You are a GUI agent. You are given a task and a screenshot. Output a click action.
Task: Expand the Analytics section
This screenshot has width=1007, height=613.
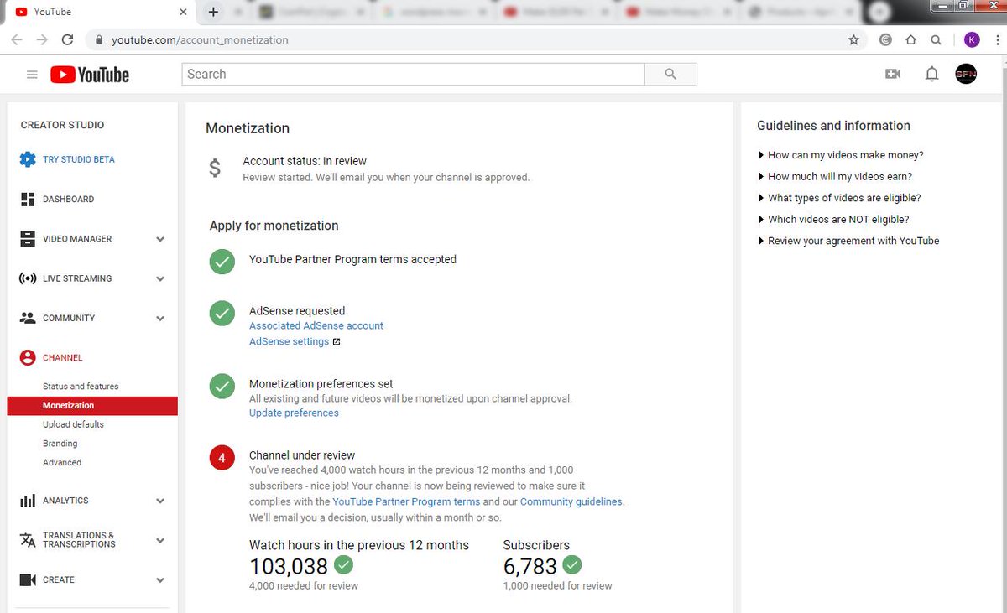[160, 501]
